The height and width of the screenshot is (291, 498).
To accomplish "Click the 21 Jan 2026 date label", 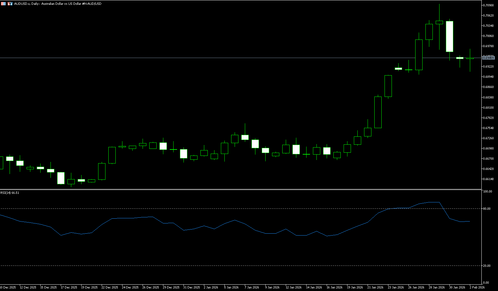I will [375, 287].
